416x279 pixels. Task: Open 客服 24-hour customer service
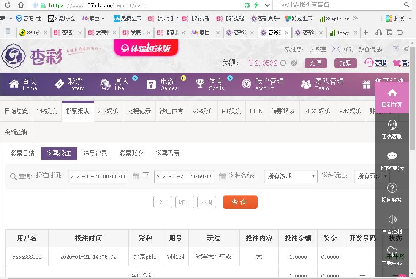(x=375, y=63)
